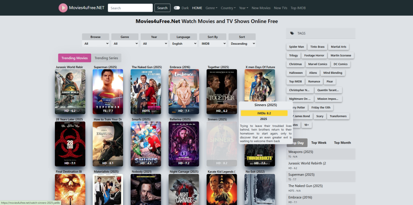The width and height of the screenshot is (413, 205).
Task: Click the Search button
Action: coord(162,8)
